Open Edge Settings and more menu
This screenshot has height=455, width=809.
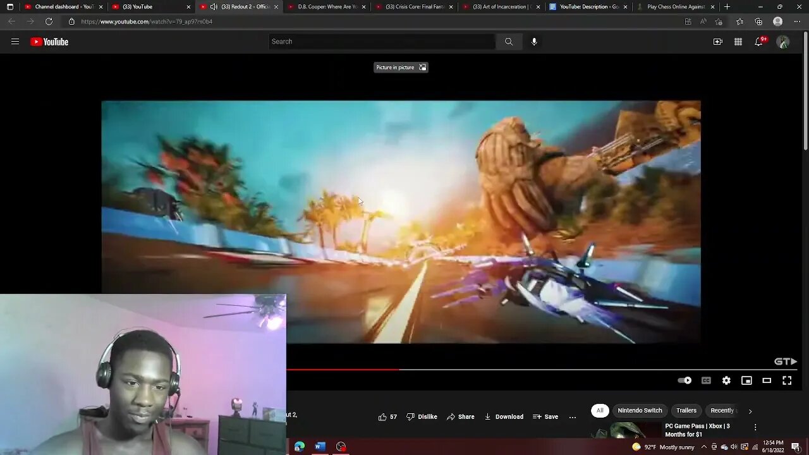[796, 21]
